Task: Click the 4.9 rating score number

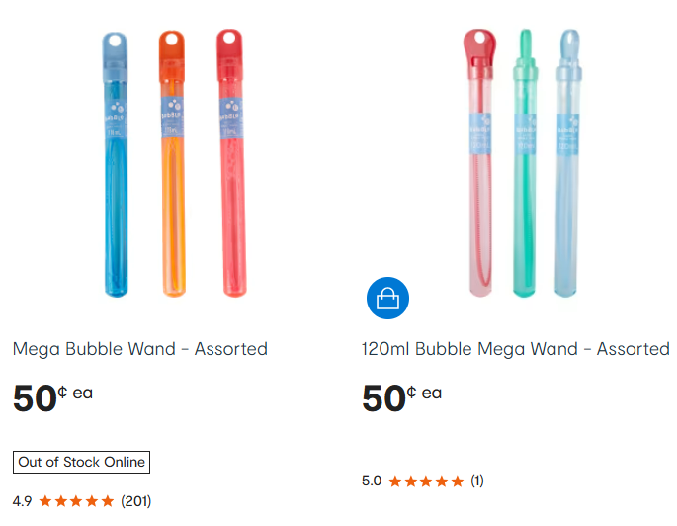Action: [22, 501]
